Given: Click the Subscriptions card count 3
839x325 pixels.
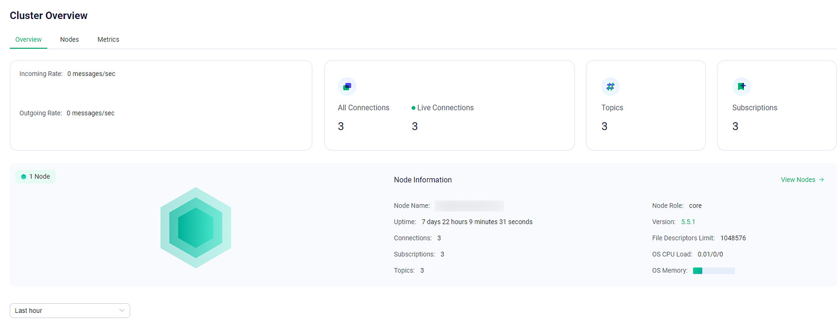Looking at the screenshot, I should coord(735,127).
